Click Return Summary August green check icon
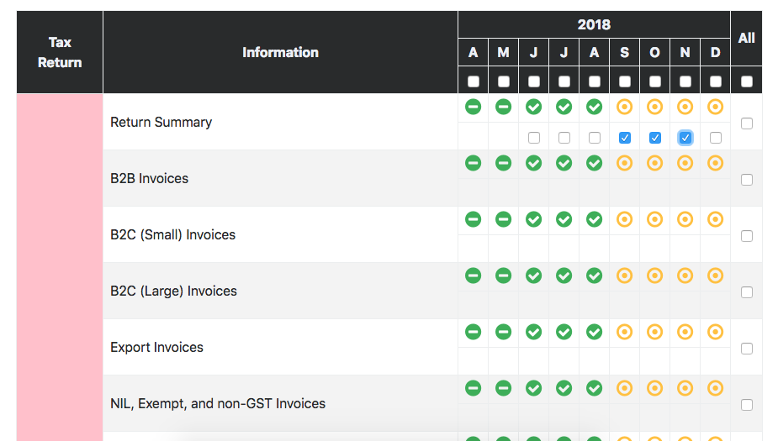778x441 pixels. [x=594, y=107]
